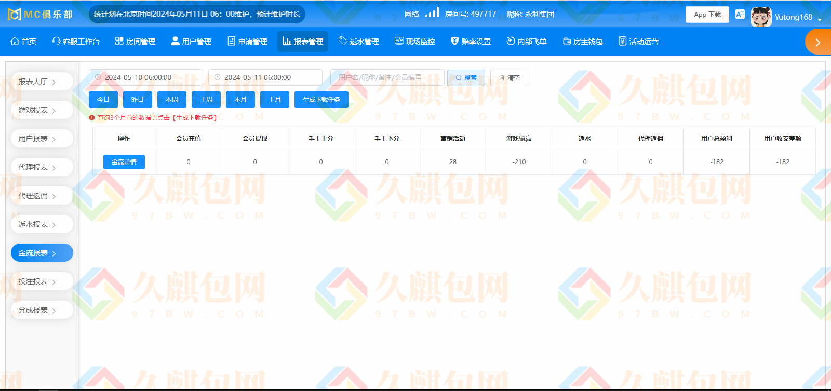This screenshot has height=391, width=831.
Task: Select 今日 date range button
Action: (103, 100)
